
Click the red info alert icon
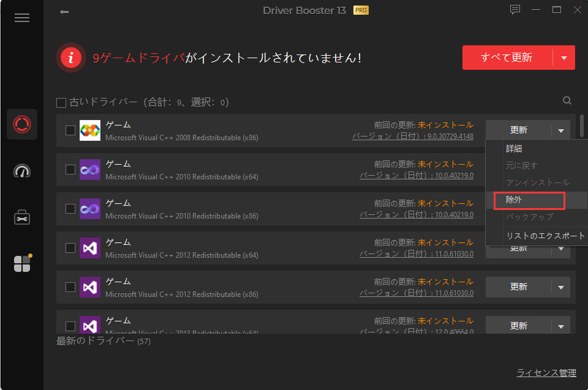[x=71, y=58]
